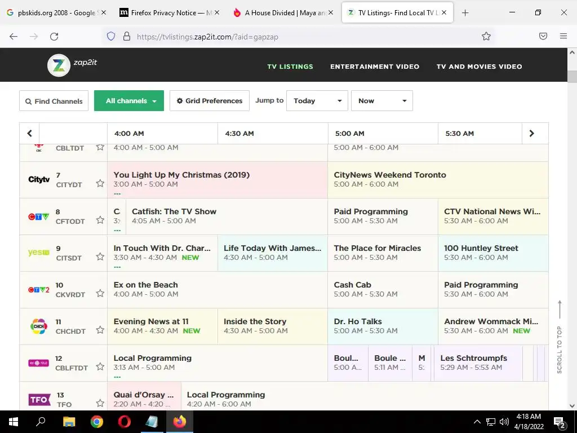Open ENTERTAINMENT VIDEO nav item
The width and height of the screenshot is (577, 433).
tap(375, 67)
